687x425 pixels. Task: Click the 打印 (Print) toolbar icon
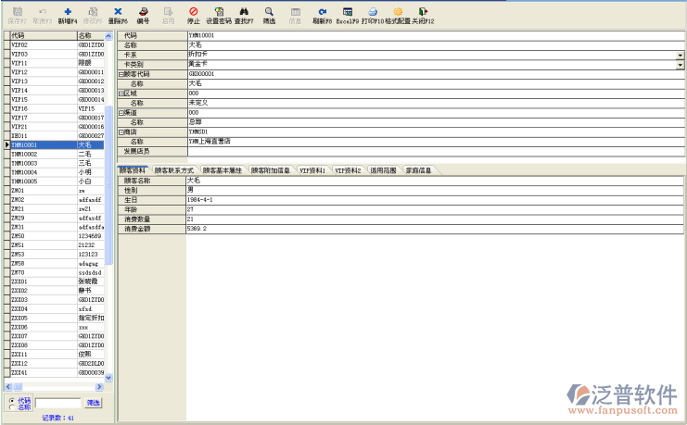pyautogui.click(x=372, y=12)
